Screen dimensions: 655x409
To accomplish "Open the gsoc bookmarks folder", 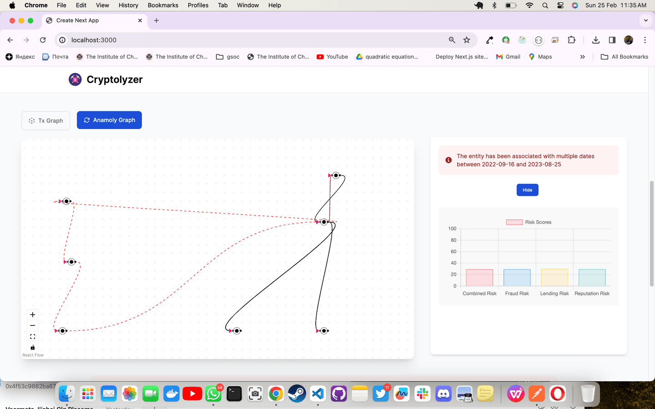I will click(x=228, y=57).
